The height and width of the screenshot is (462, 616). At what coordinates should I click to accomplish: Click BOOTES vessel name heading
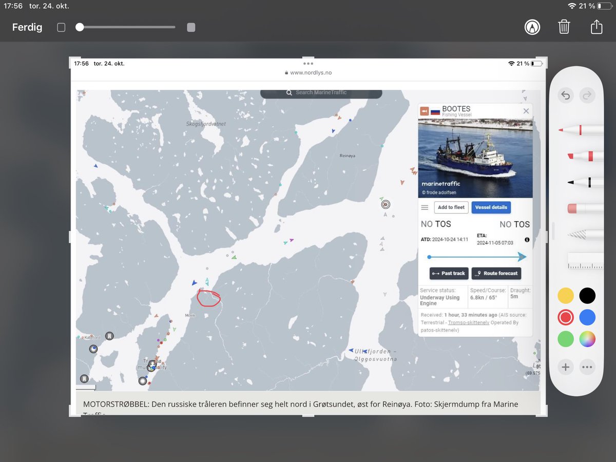456,109
